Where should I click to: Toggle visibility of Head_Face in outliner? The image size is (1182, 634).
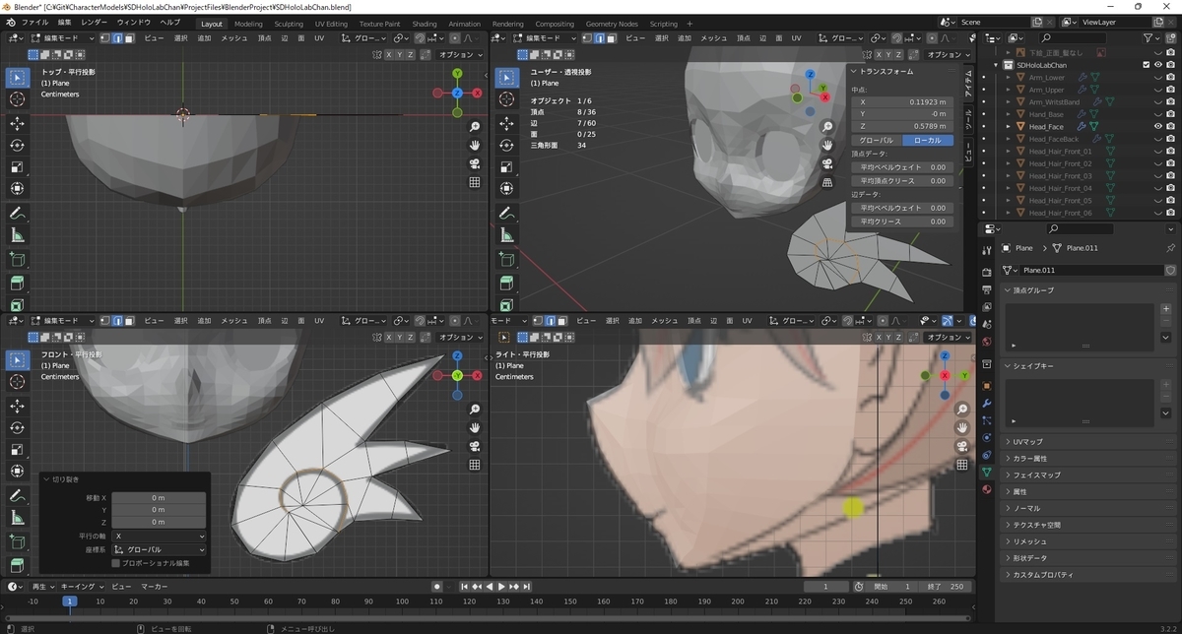point(1157,126)
